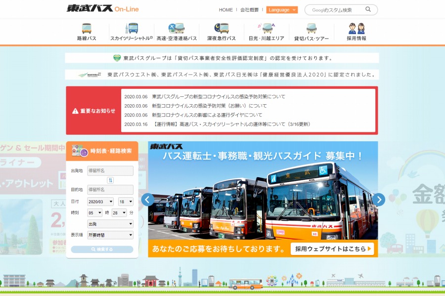Open the 所要時間 sort order dropdown

[x=110, y=235]
